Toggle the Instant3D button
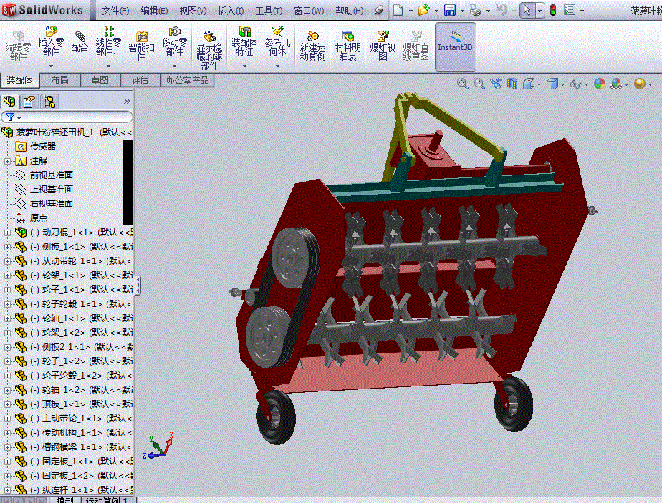The height and width of the screenshot is (503, 662). click(455, 41)
